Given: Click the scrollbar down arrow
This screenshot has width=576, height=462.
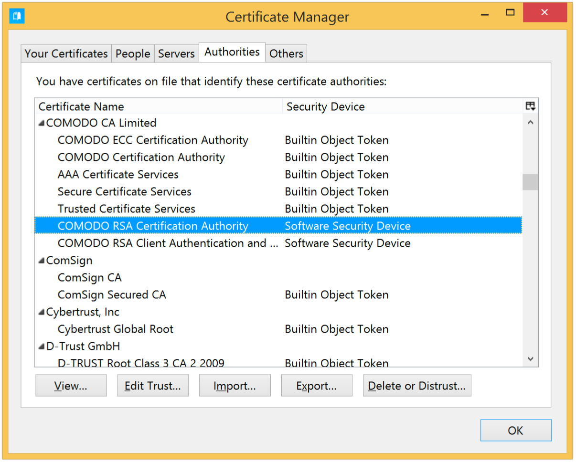Looking at the screenshot, I should [x=530, y=358].
